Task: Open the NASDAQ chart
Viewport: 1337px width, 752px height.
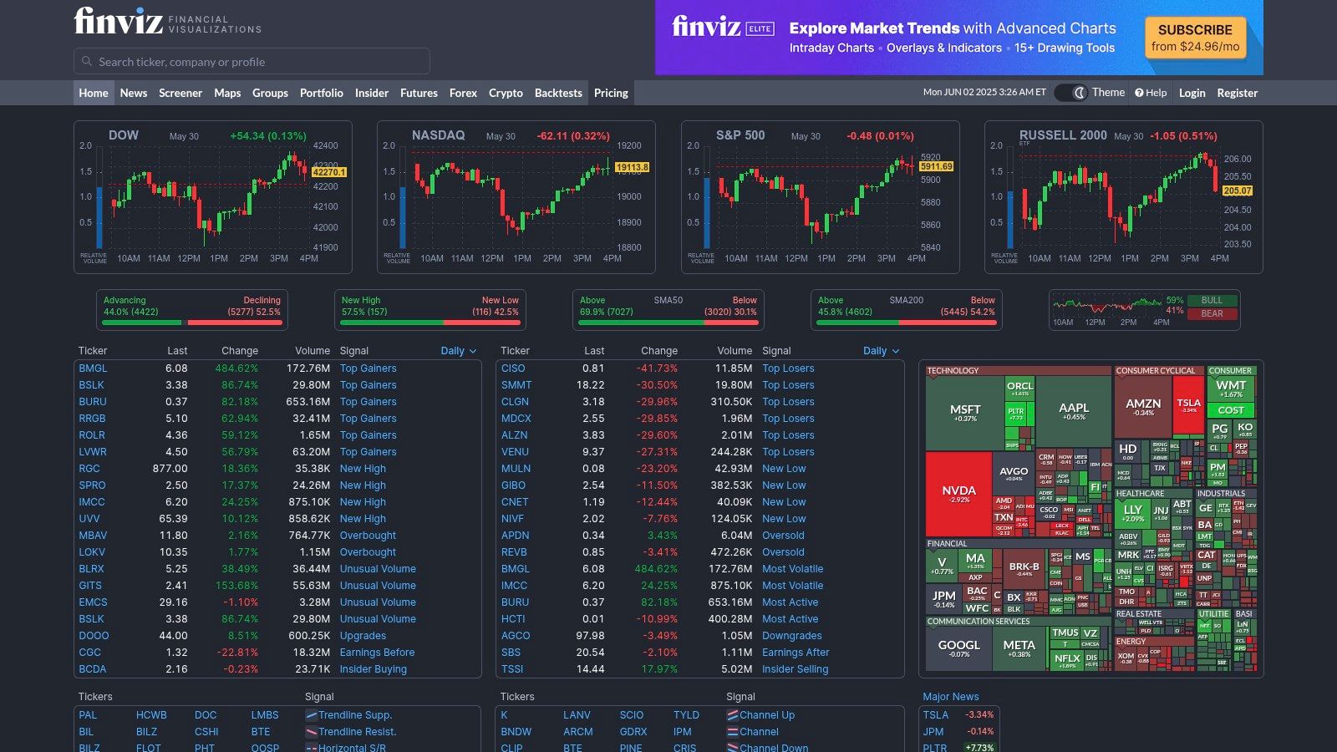Action: point(516,197)
